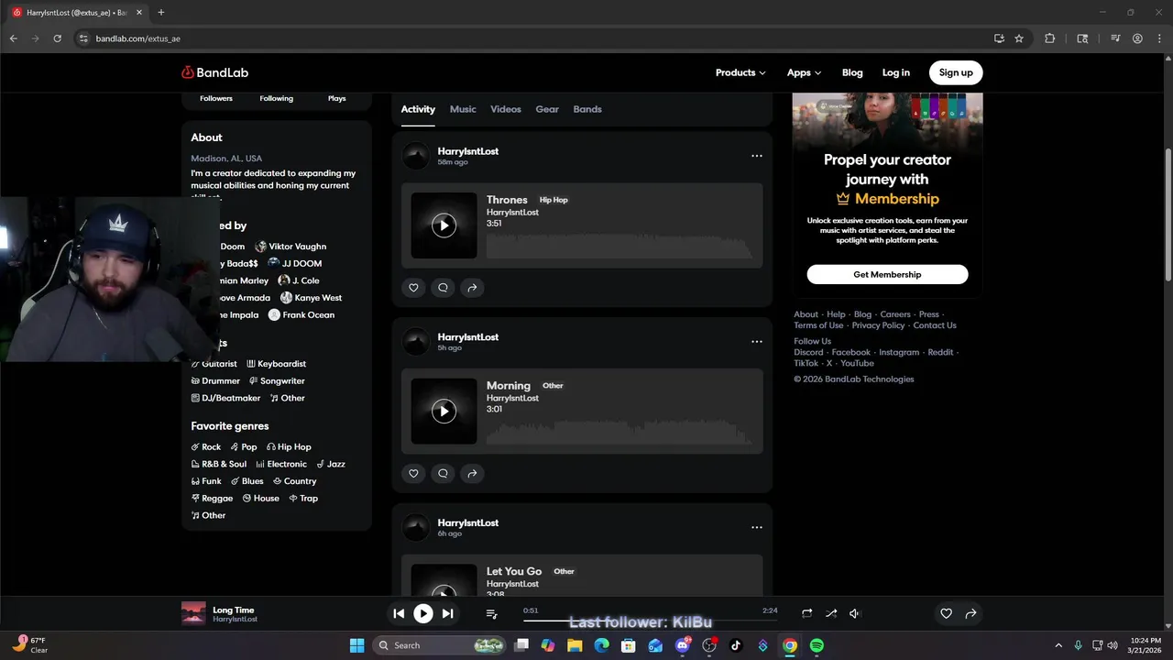Play the Morning track

[444, 412]
